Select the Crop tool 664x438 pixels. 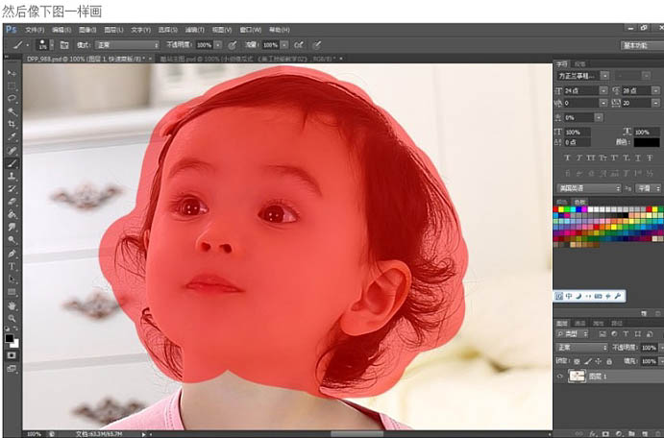click(x=12, y=124)
